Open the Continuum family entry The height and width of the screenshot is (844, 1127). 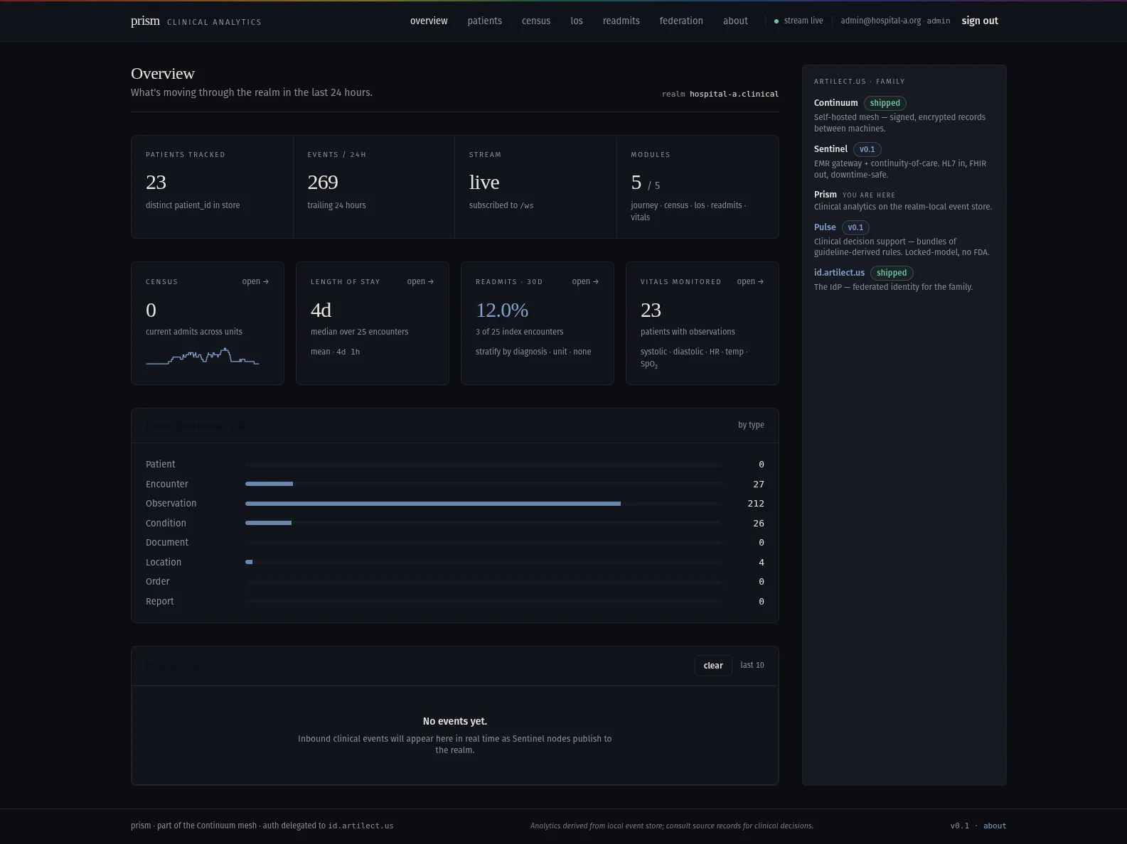click(836, 103)
